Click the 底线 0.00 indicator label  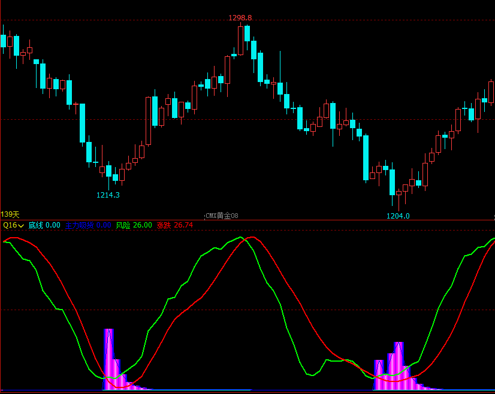[x=44, y=225]
